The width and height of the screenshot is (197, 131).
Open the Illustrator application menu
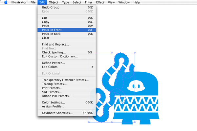pos(19,2)
